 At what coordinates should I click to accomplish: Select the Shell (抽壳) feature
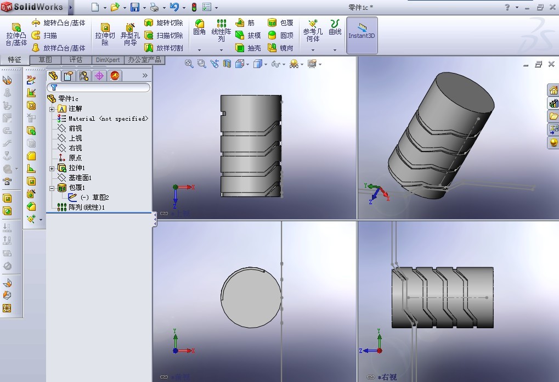248,48
